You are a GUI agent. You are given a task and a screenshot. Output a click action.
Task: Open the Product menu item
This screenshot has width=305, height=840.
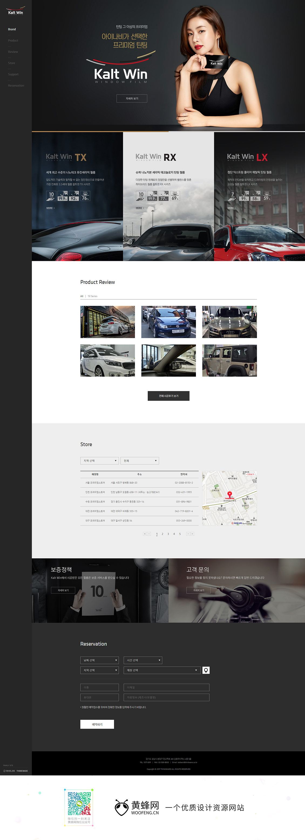(13, 41)
